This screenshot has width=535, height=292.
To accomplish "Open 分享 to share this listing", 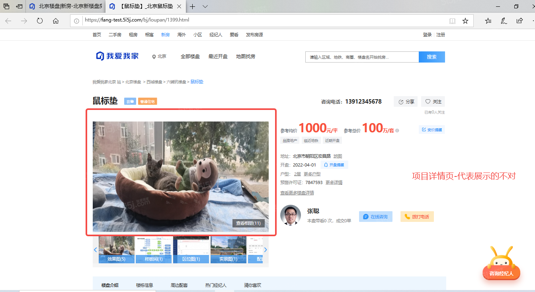I will (x=406, y=102).
